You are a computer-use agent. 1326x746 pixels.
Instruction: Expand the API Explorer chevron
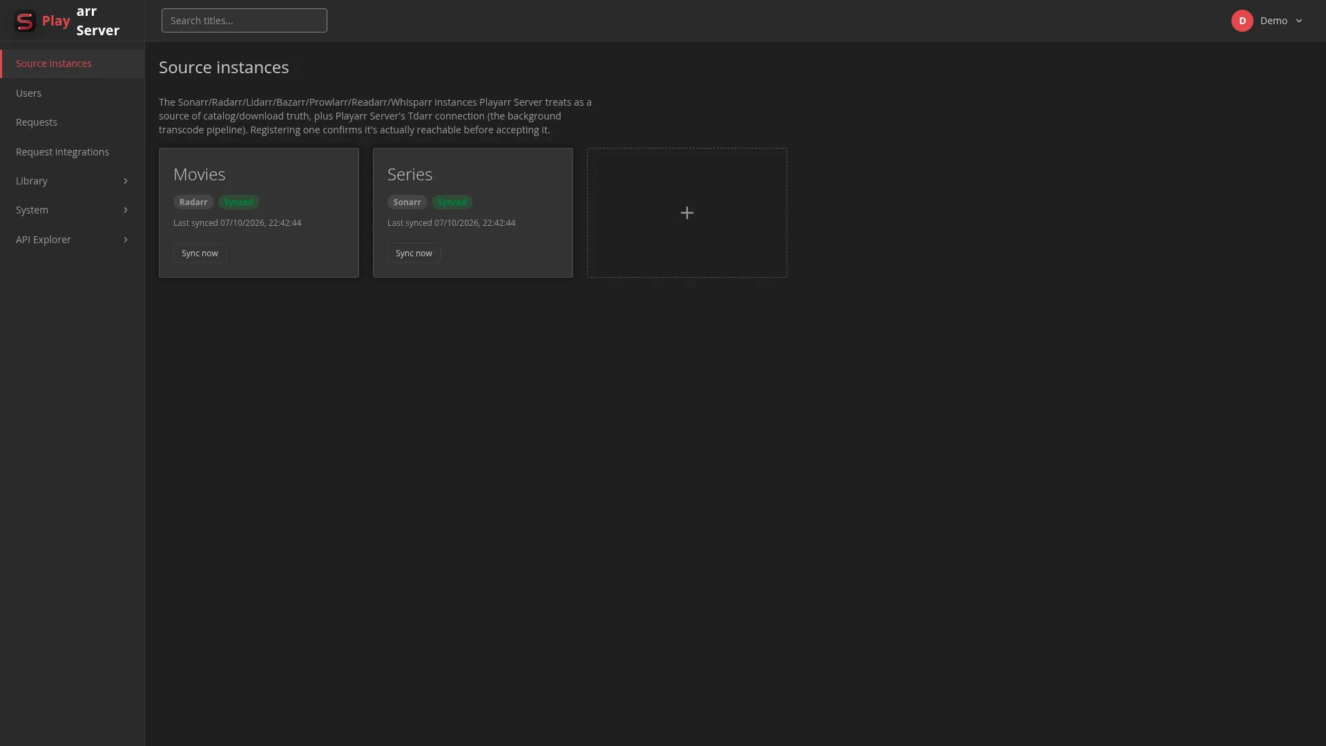point(125,240)
